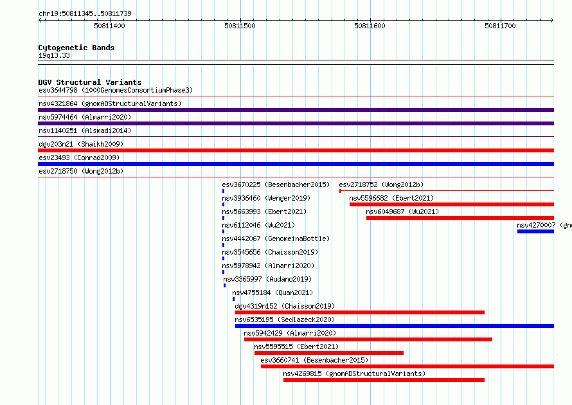Image resolution: width=572 pixels, height=405 pixels.
Task: Select the nsv5942429 Almarri2020 red bar
Action: tap(368, 339)
